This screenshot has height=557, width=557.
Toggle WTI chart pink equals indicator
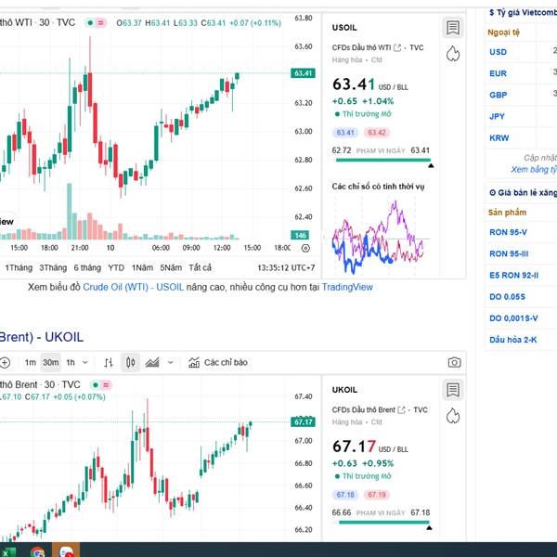101,23
